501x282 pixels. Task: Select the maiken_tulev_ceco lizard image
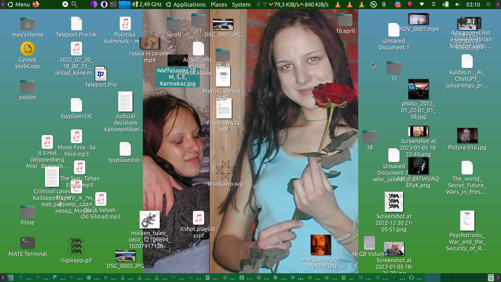[150, 230]
